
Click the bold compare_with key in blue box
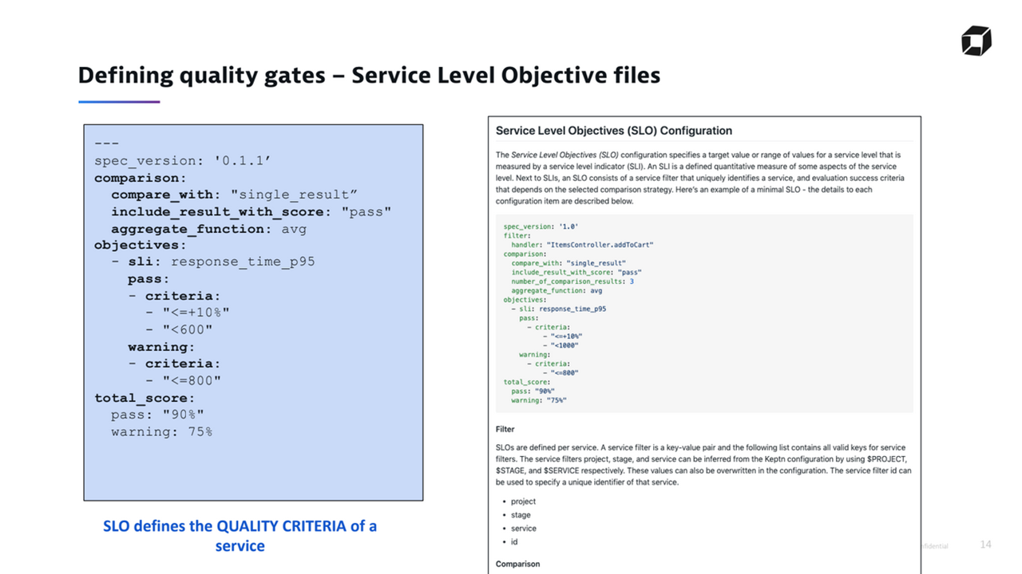(162, 195)
